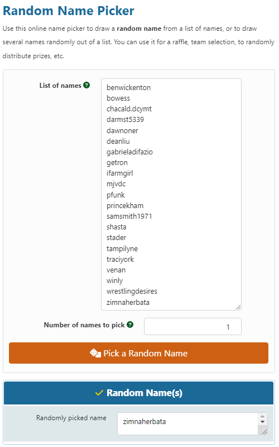Click Pick a Random Name button
The image size is (279, 447).
click(138, 353)
